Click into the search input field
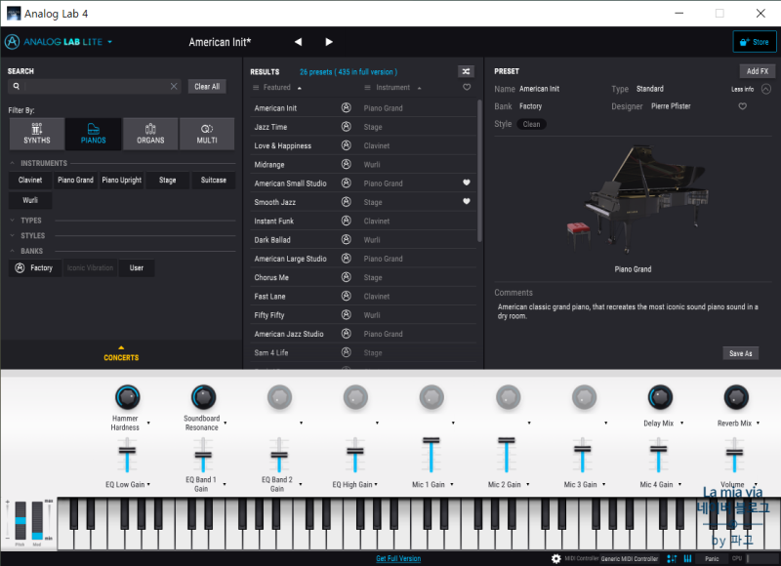The image size is (781, 566). (x=97, y=86)
